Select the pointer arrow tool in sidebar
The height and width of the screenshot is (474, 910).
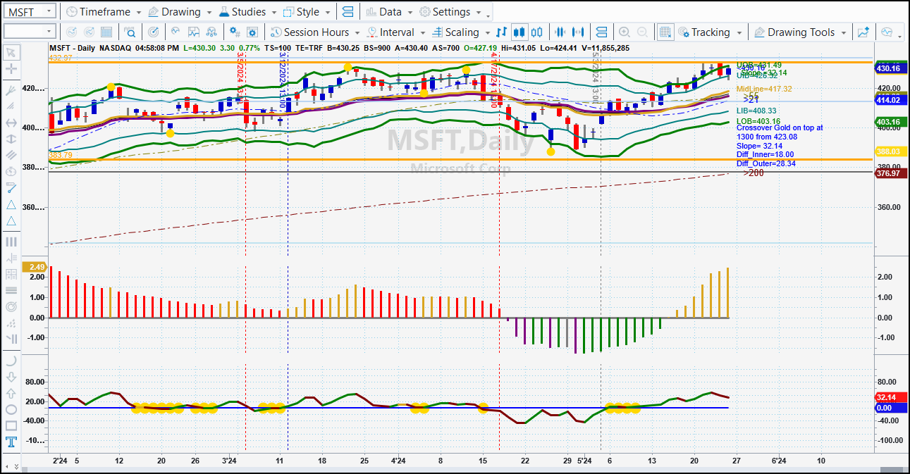click(11, 52)
